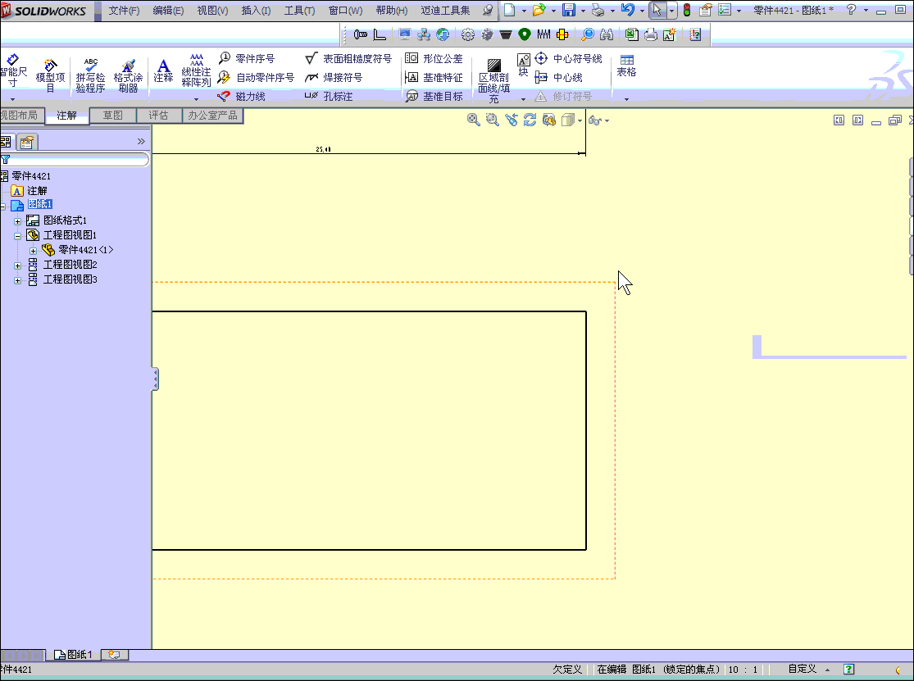Image resolution: width=914 pixels, height=681 pixels.
Task: Click the binoculars search icon
Action: pos(607,35)
